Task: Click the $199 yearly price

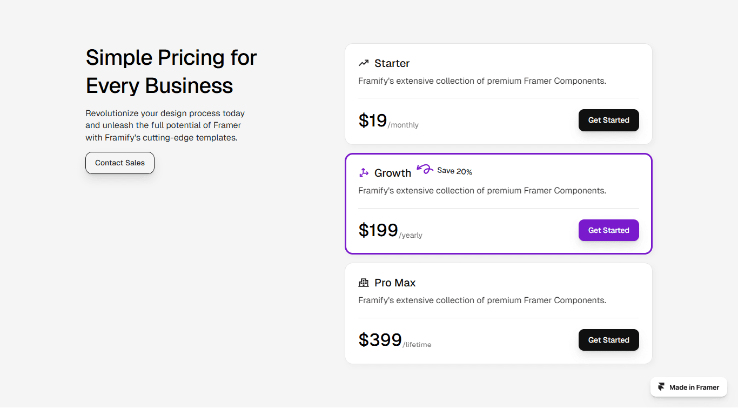Action: [x=391, y=231]
